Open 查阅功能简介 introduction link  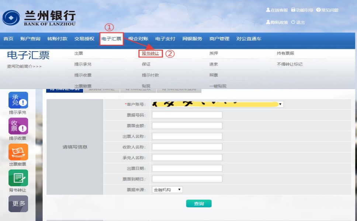pyautogui.click(x=24, y=67)
